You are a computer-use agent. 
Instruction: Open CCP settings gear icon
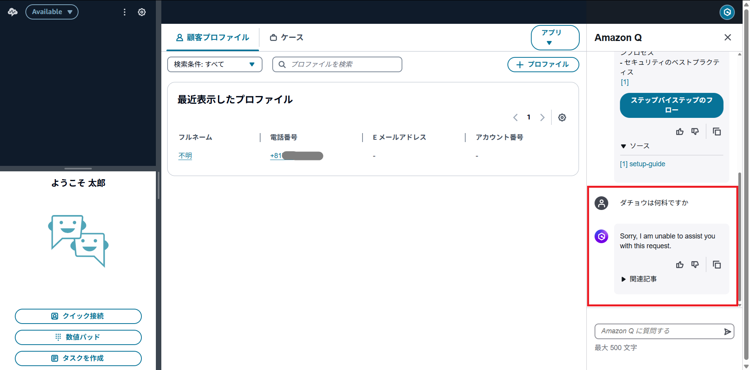pos(142,12)
